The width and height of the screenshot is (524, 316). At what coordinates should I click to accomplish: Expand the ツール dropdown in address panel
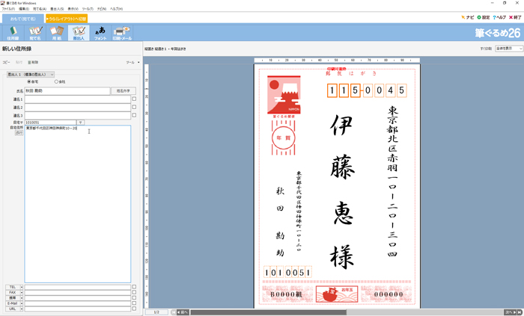tap(133, 63)
